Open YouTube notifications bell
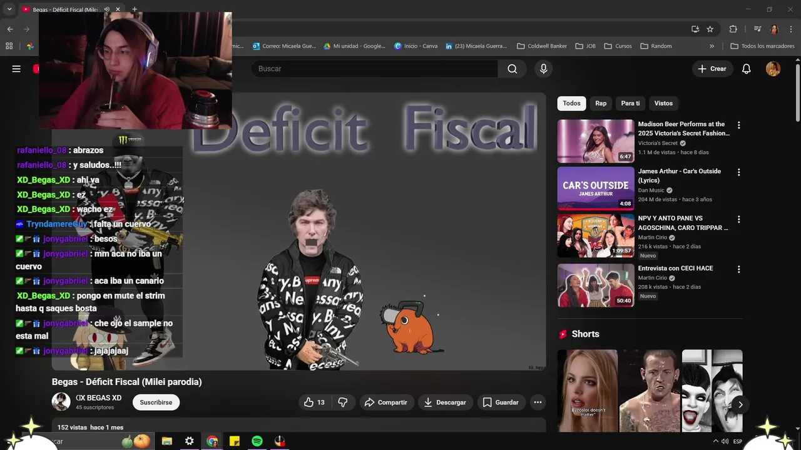This screenshot has height=450, width=801. pos(746,69)
